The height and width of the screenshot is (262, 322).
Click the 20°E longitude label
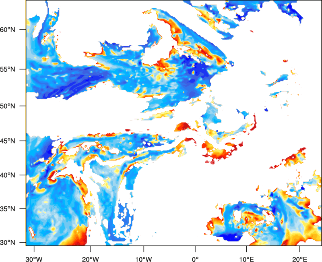pyautogui.click(x=299, y=259)
